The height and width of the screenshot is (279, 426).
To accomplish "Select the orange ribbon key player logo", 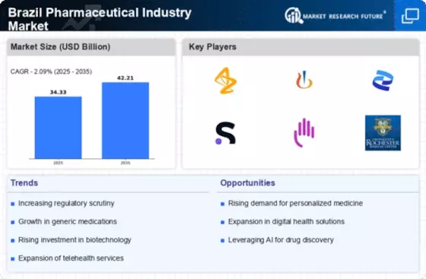I will pos(225,81).
